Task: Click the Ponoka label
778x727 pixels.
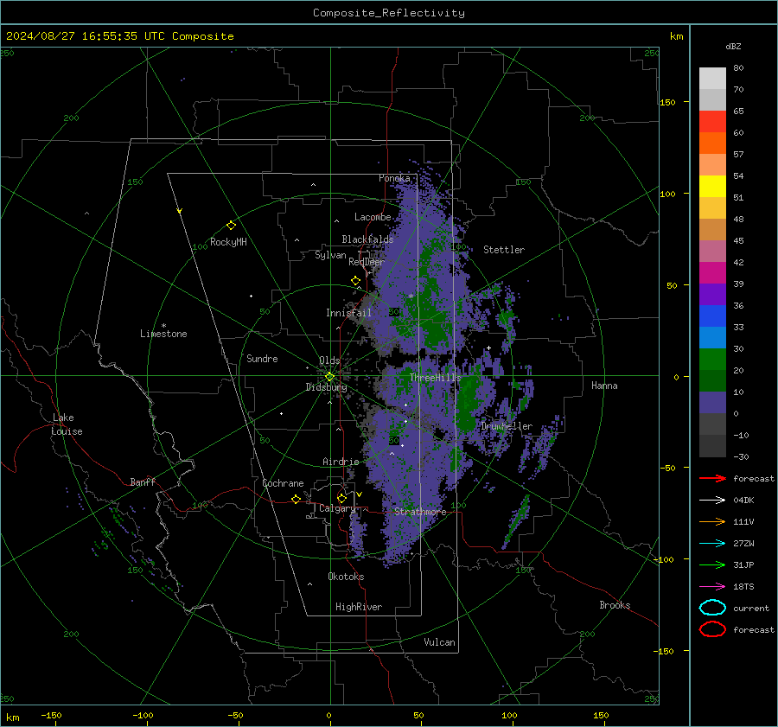Action: tap(394, 178)
